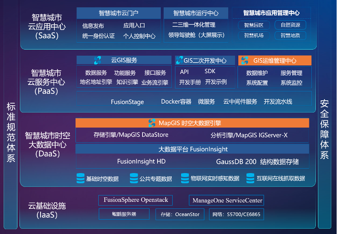Image resolution: width=337 pixels, height=234 pixels.
Task: Click database icon beside 基础时空数据
Action: [x=80, y=178]
